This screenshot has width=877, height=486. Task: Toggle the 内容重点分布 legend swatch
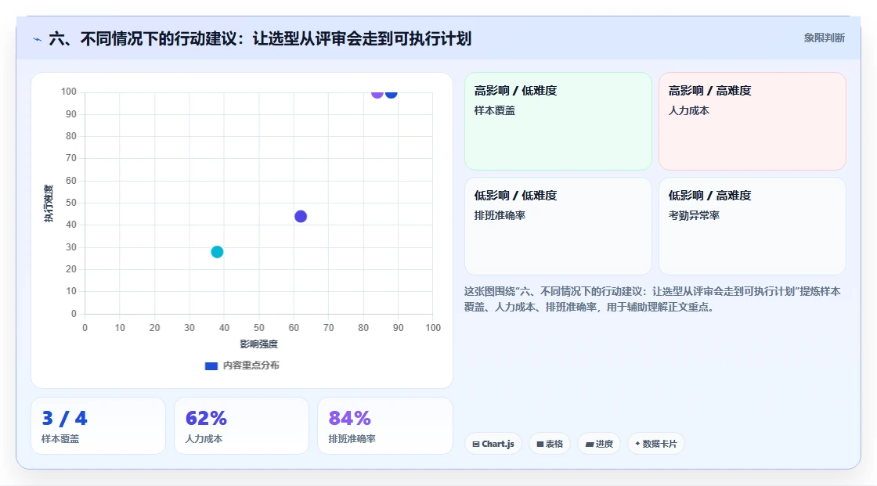(211, 365)
